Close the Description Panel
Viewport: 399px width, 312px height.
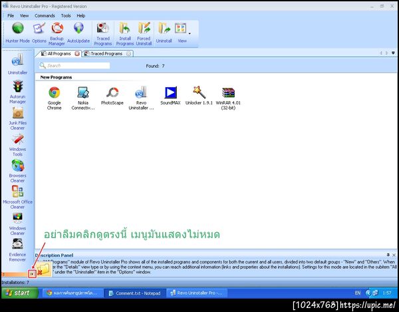pyautogui.click(x=394, y=255)
